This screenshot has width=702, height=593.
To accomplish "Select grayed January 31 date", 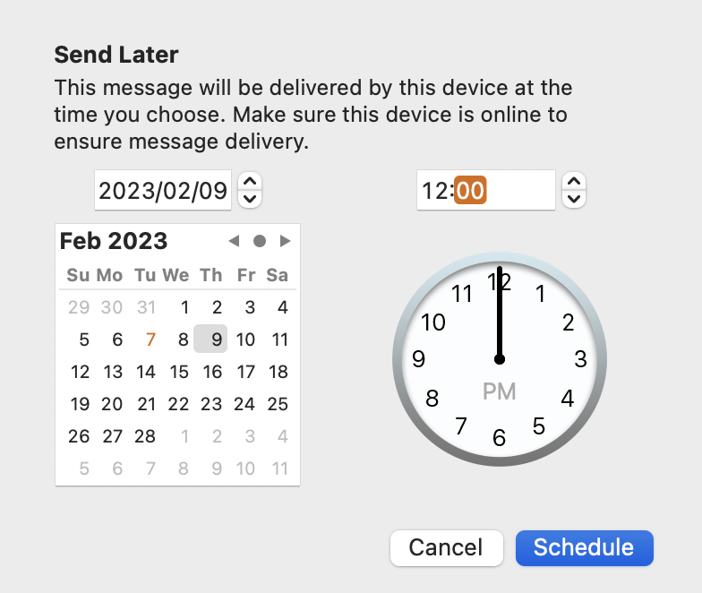I will (x=147, y=307).
